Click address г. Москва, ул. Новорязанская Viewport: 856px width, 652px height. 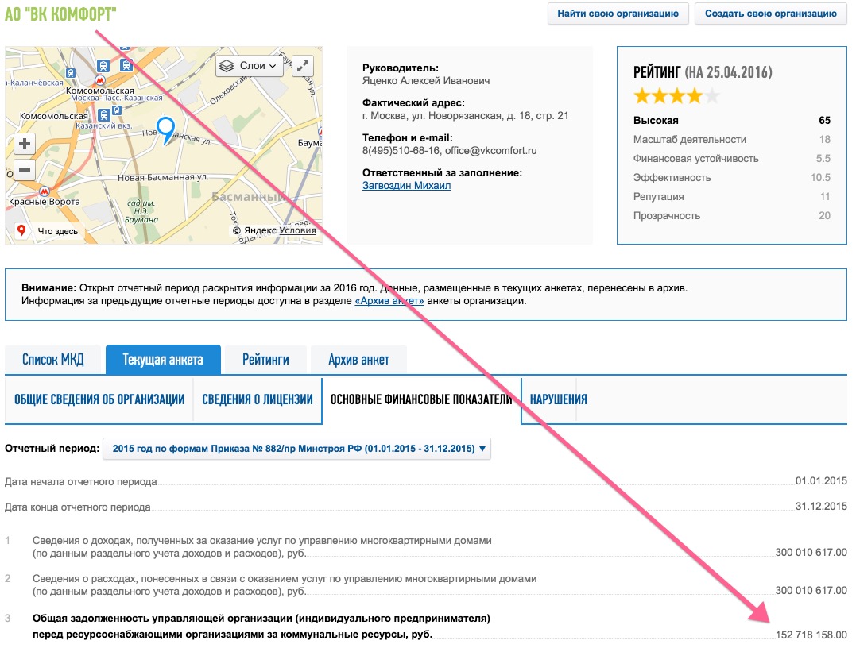pos(465,116)
